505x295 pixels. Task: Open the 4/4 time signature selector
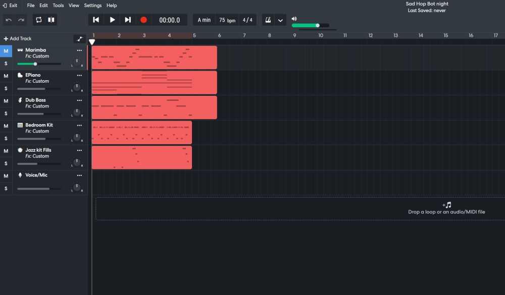click(x=247, y=20)
